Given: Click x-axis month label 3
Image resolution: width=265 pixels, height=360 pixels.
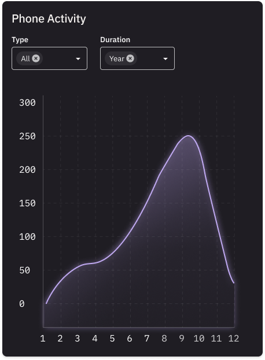Looking at the screenshot, I should [x=78, y=339].
